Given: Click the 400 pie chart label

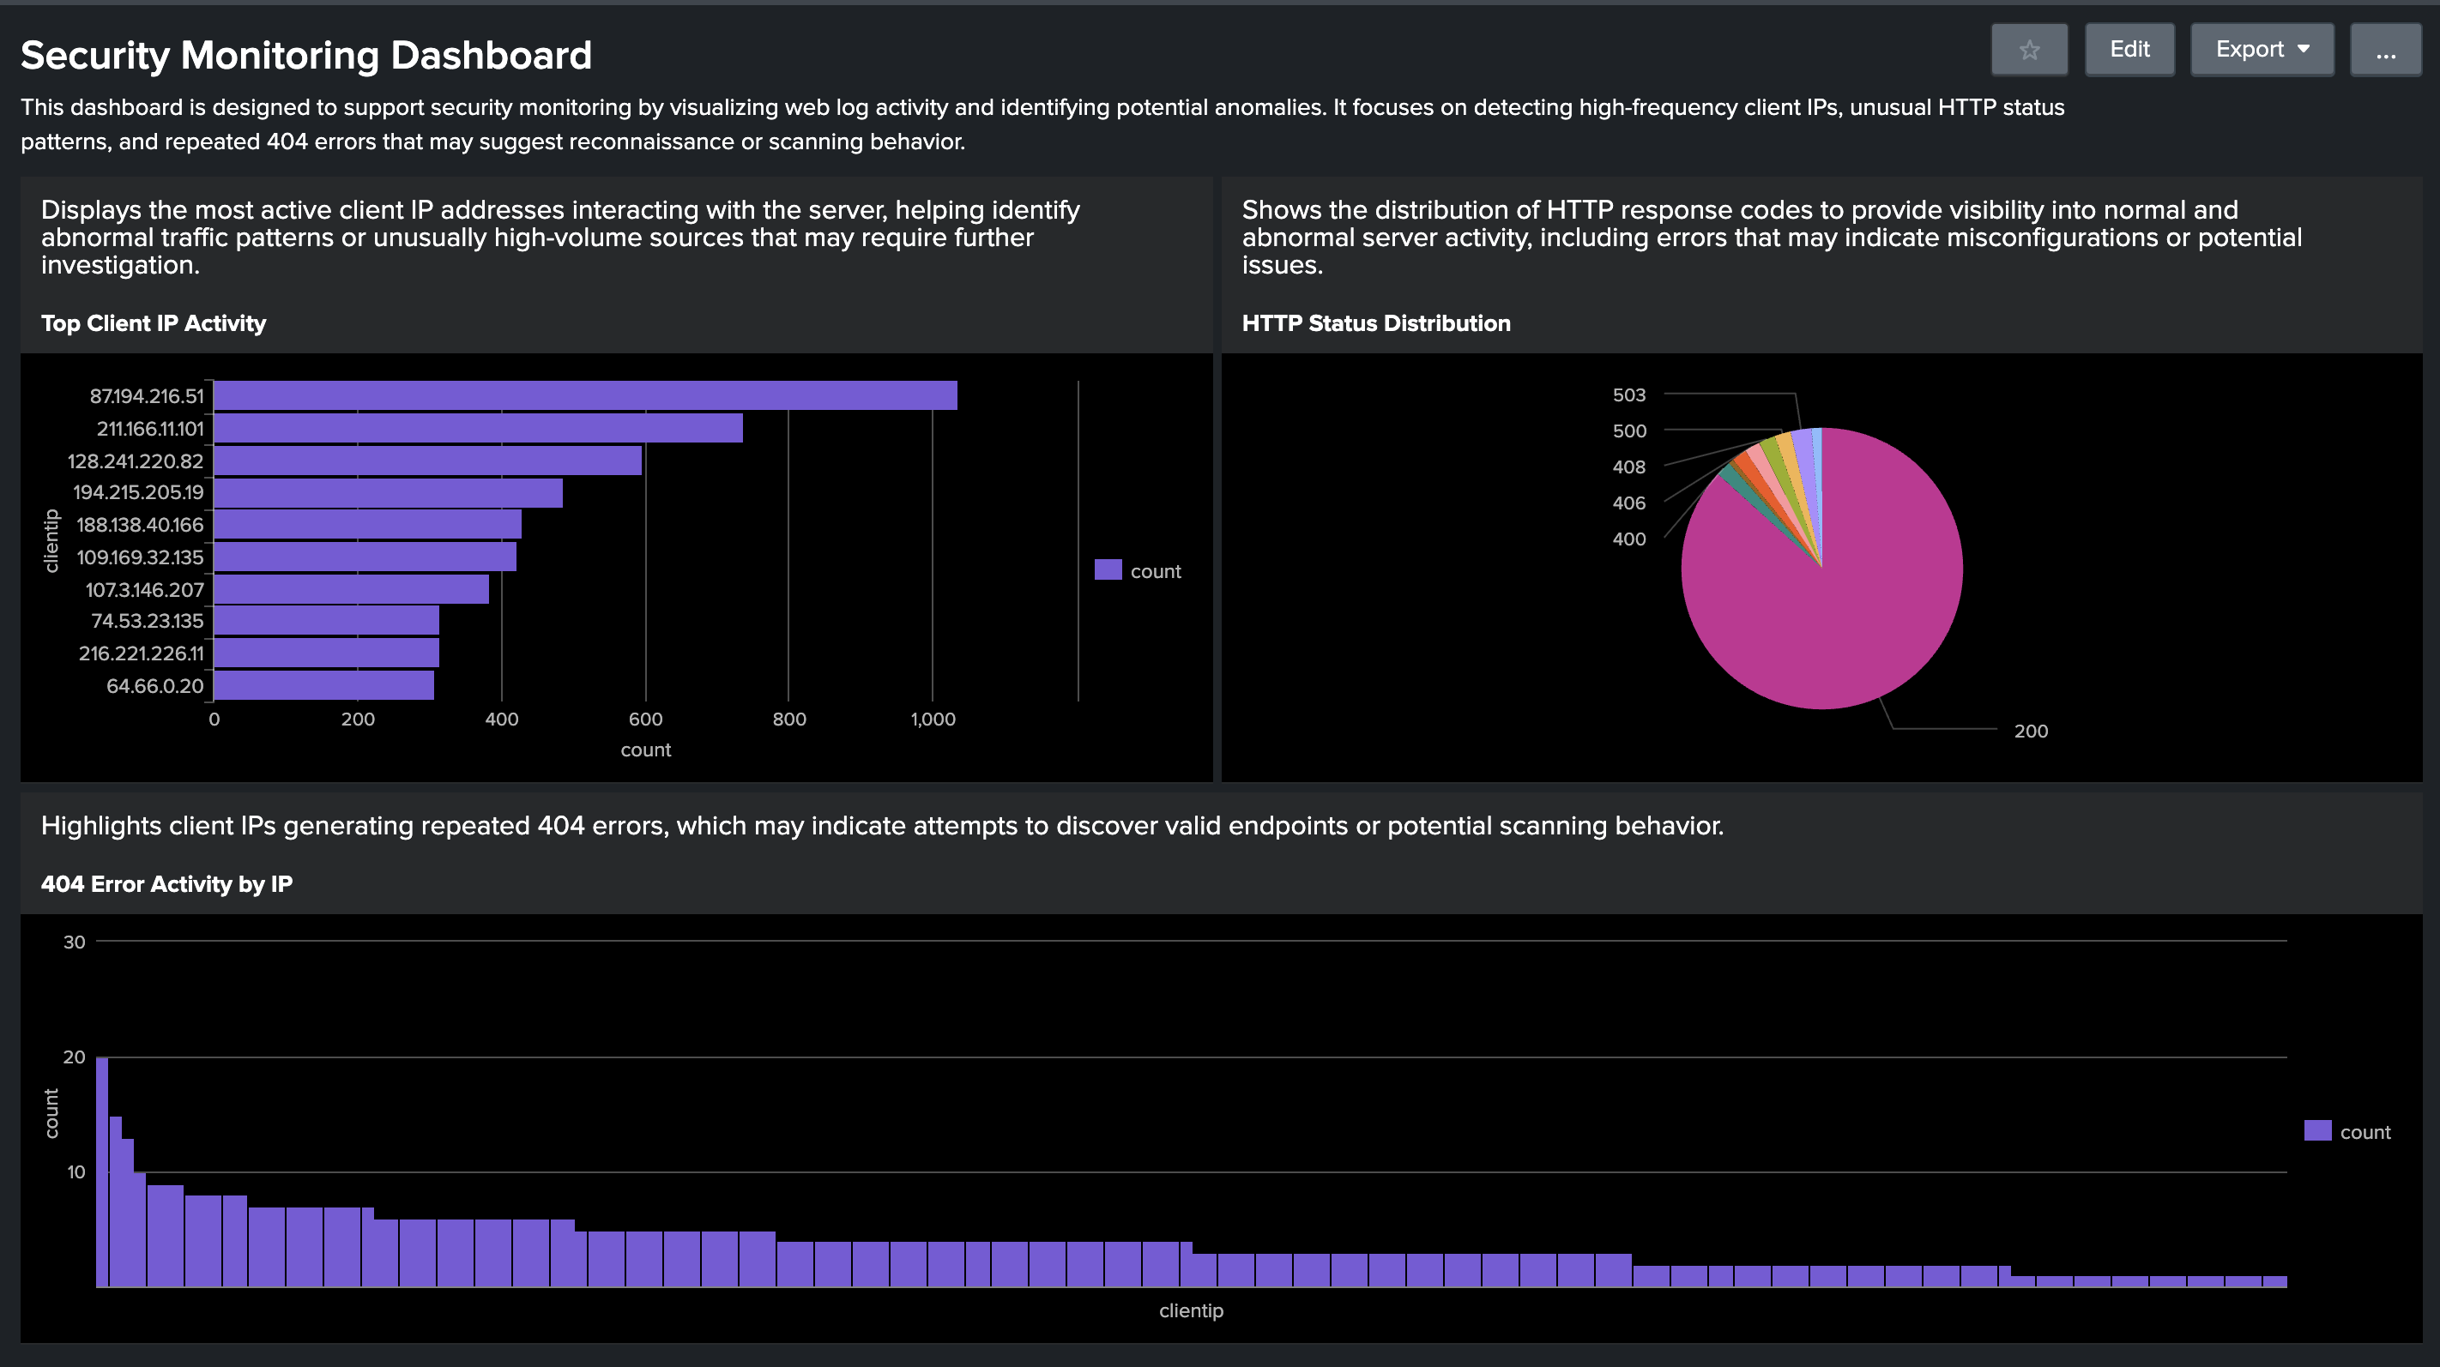Looking at the screenshot, I should click(1628, 539).
